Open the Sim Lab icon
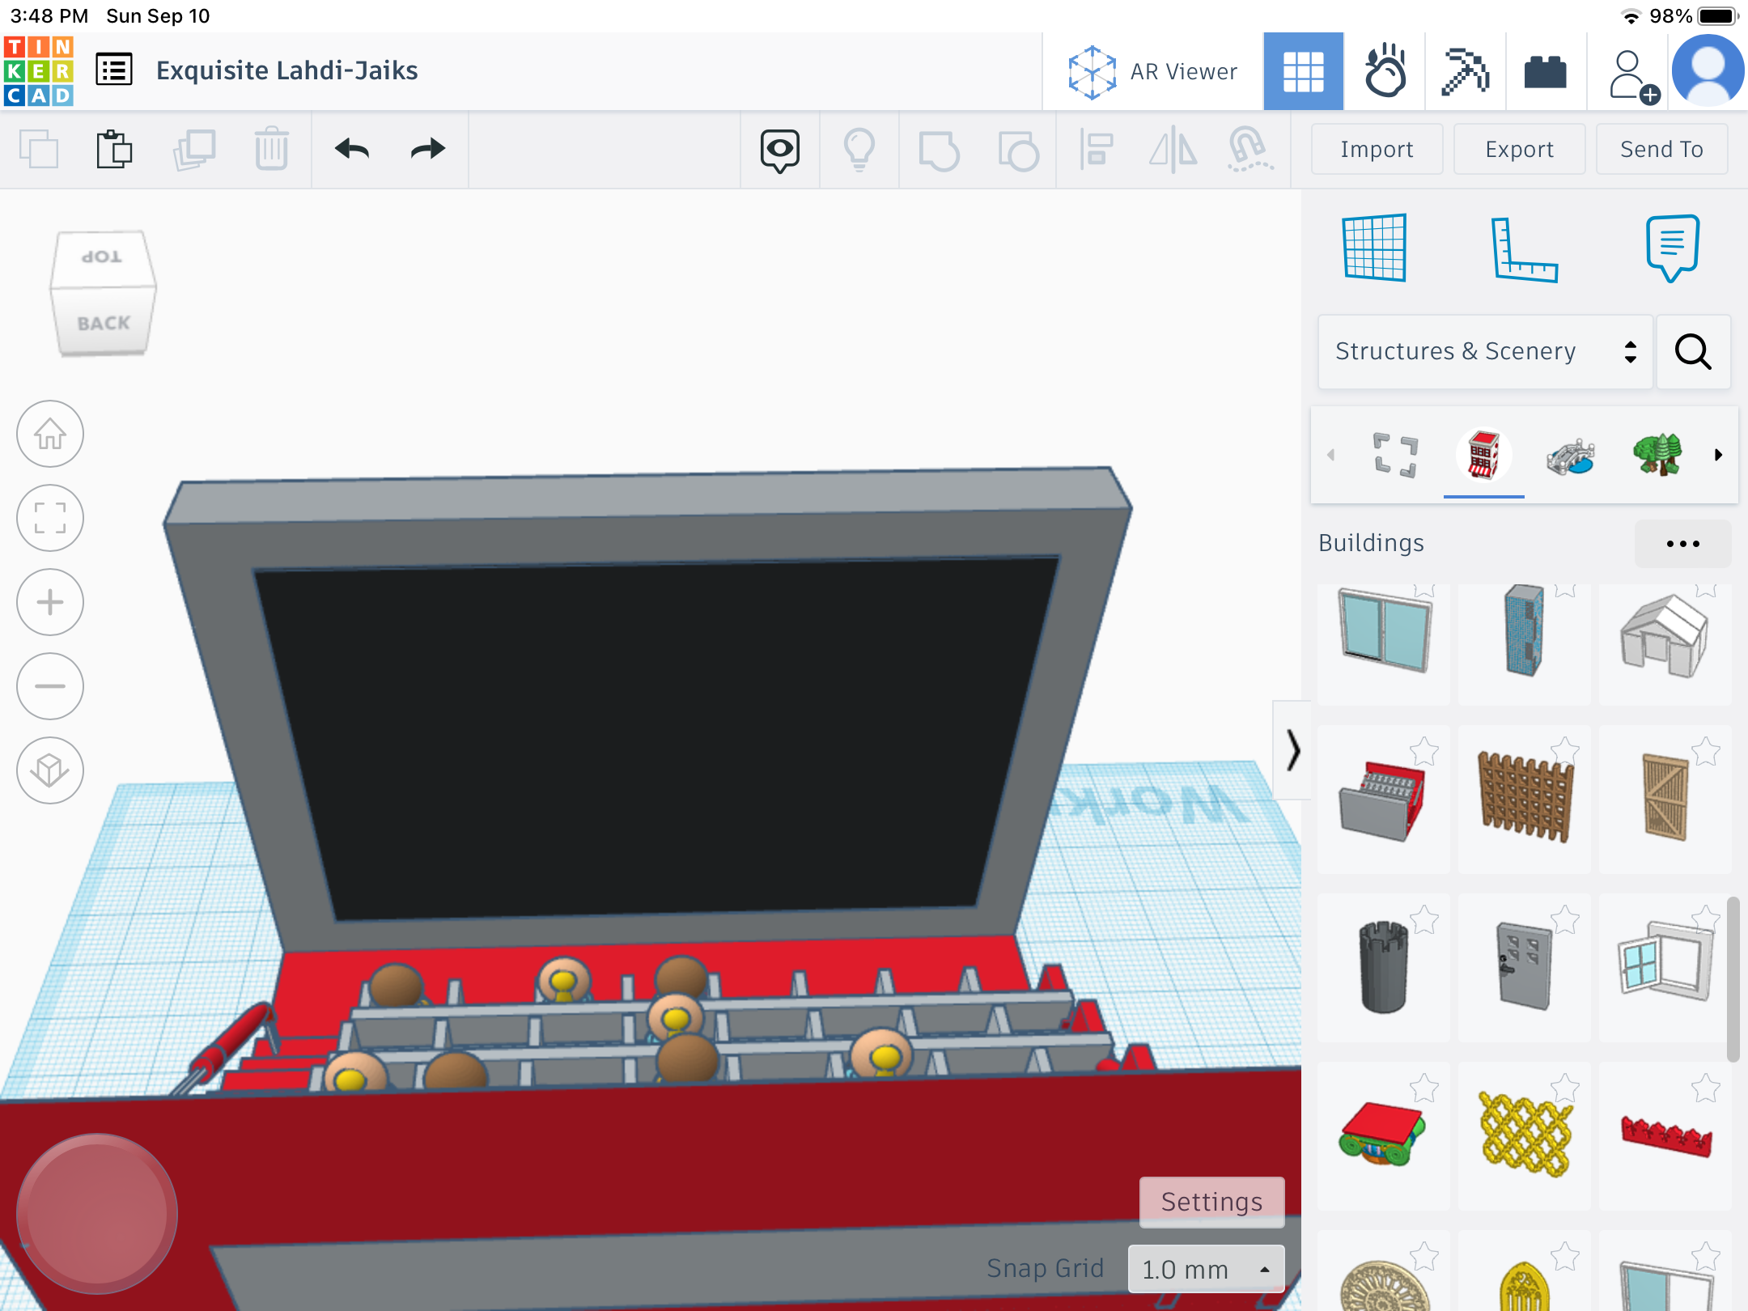Image resolution: width=1748 pixels, height=1311 pixels. tap(1385, 71)
